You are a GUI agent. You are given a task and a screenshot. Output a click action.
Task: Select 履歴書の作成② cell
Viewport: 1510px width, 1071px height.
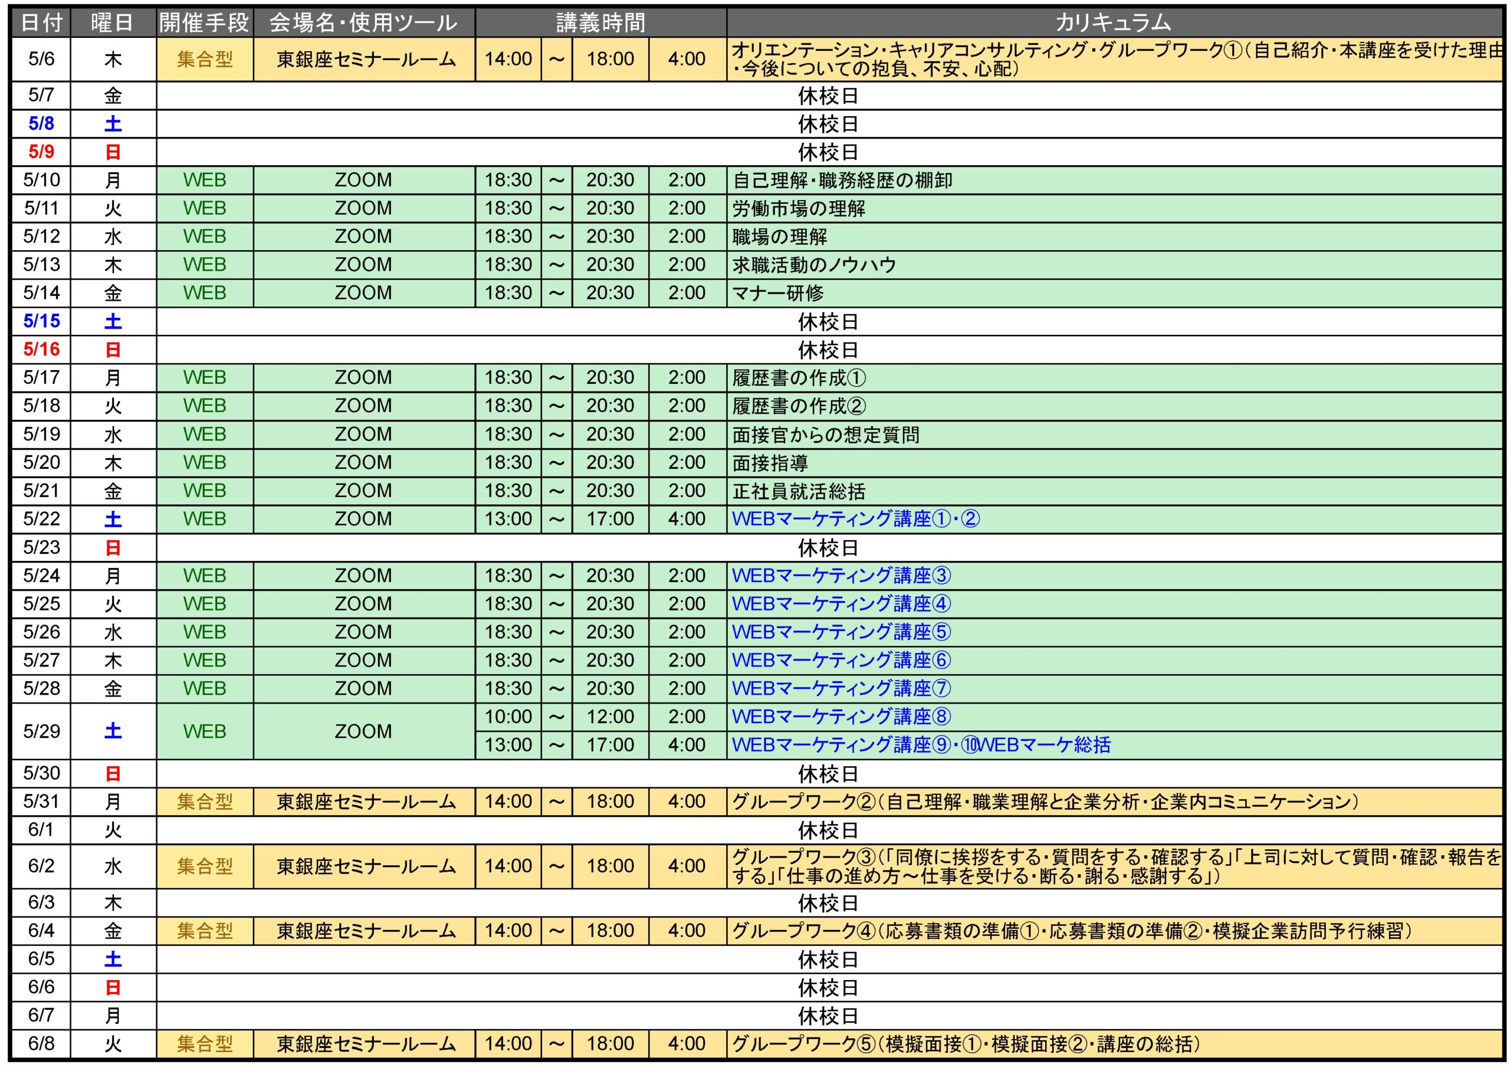click(x=1114, y=406)
